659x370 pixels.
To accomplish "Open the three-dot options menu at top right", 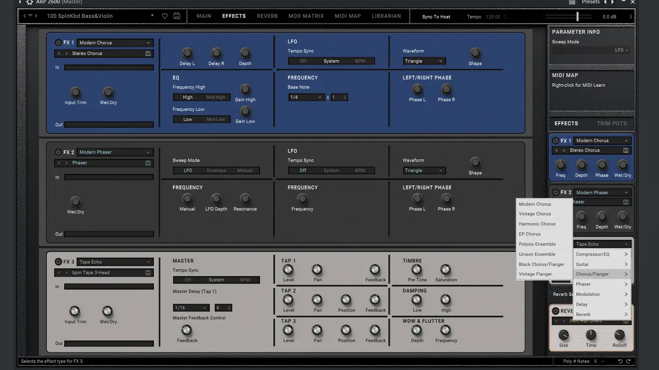I will pos(631,16).
